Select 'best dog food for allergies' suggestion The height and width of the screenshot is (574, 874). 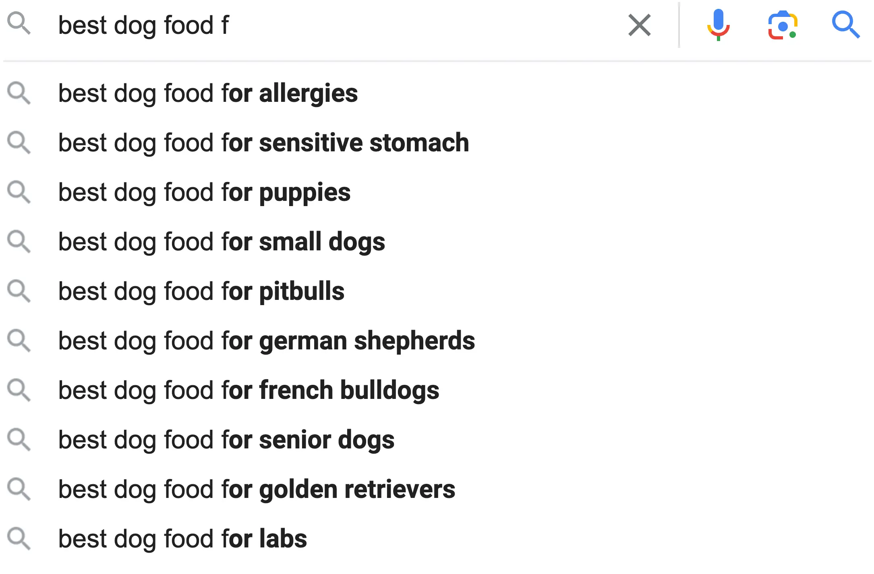coord(208,93)
